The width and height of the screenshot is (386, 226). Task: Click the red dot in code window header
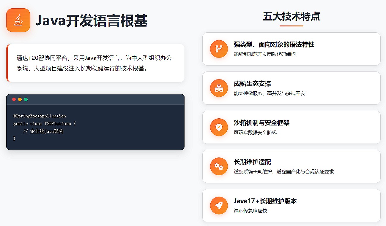click(14, 99)
